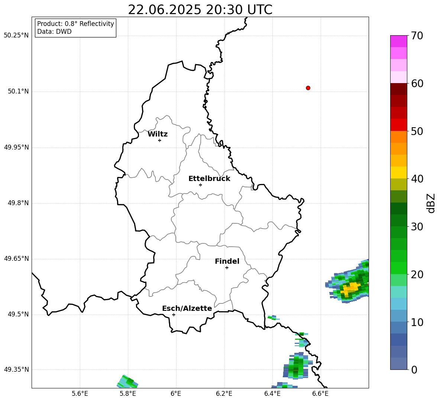The height and width of the screenshot is (401, 440).
Task: Click the Wiltz station cross marker
Action: [x=160, y=140]
